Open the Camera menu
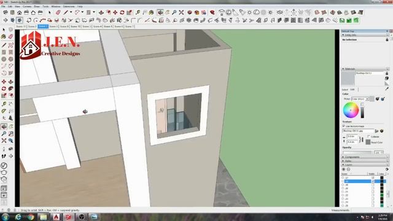 [27, 7]
